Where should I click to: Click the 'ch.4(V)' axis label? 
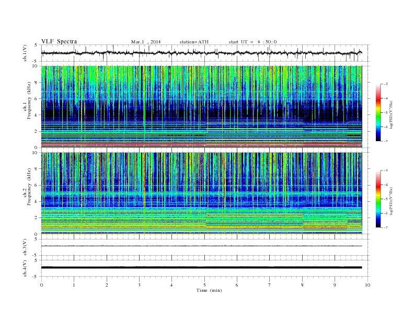coord(25,269)
